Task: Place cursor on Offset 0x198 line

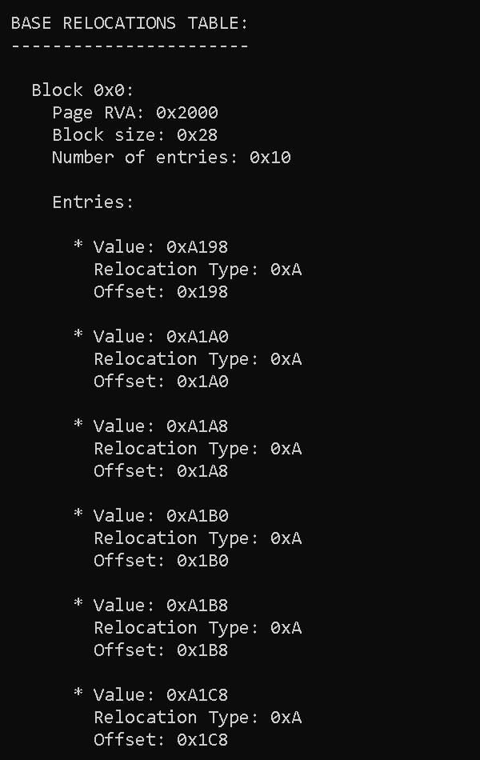Action: 161,292
